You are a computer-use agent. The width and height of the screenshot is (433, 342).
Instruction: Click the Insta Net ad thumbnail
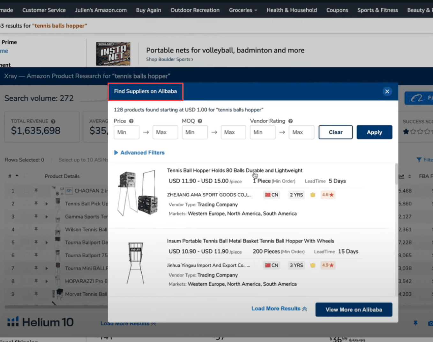tap(113, 54)
